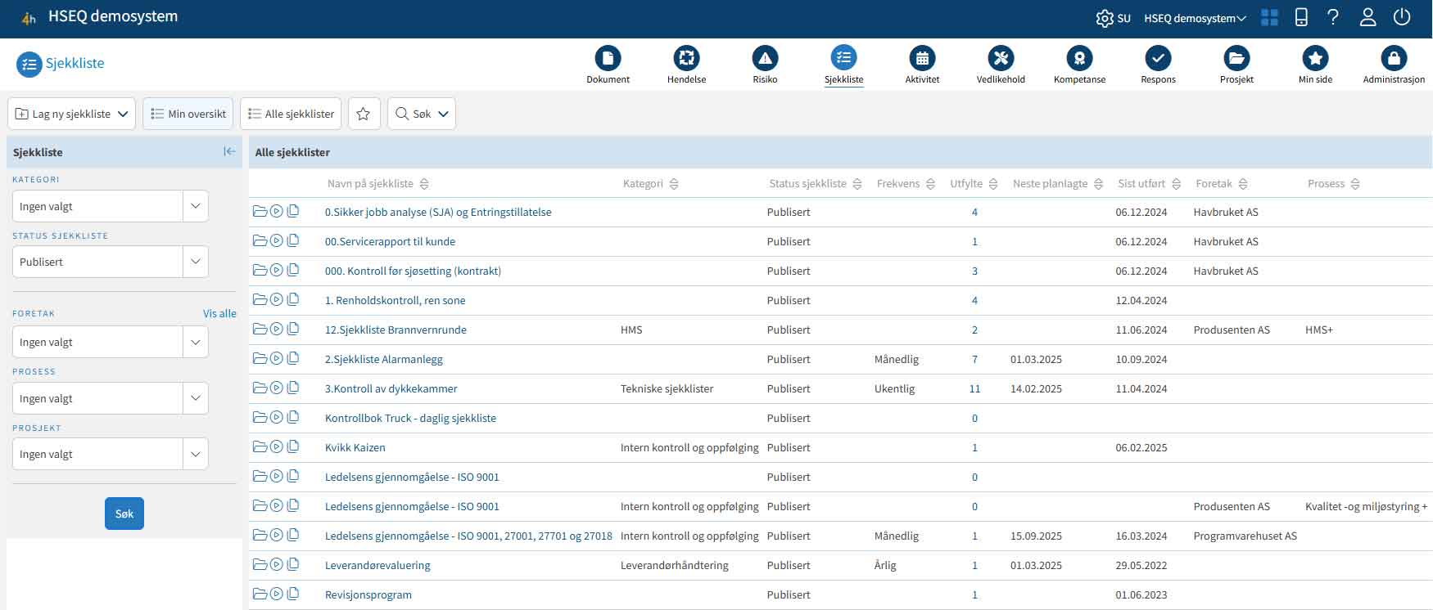
Task: Open 0.Sikker jobb analyse (SJA) checklist
Action: (438, 212)
